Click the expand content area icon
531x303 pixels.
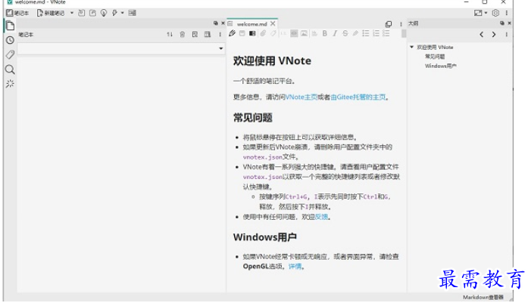click(x=478, y=13)
